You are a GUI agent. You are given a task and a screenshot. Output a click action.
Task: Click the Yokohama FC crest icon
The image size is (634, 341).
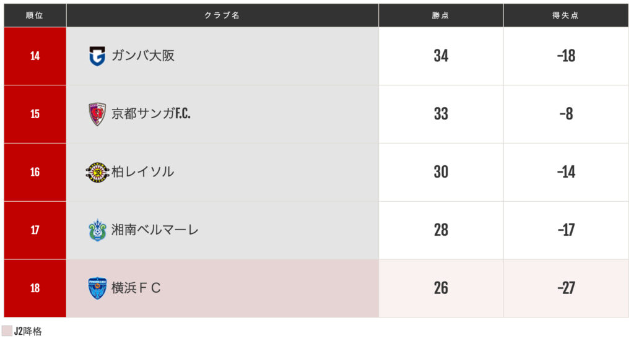click(x=97, y=288)
